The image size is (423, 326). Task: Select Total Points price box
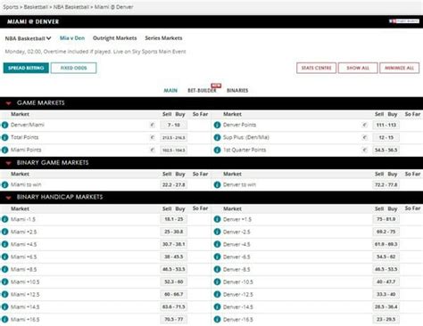click(174, 137)
